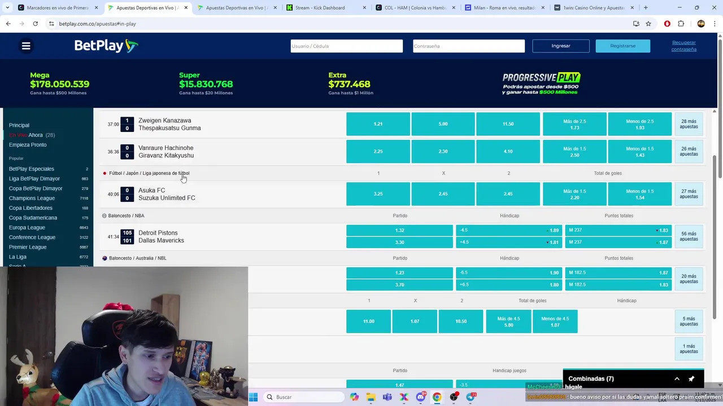Click the Registrarse button
723x406 pixels.
pos(622,46)
